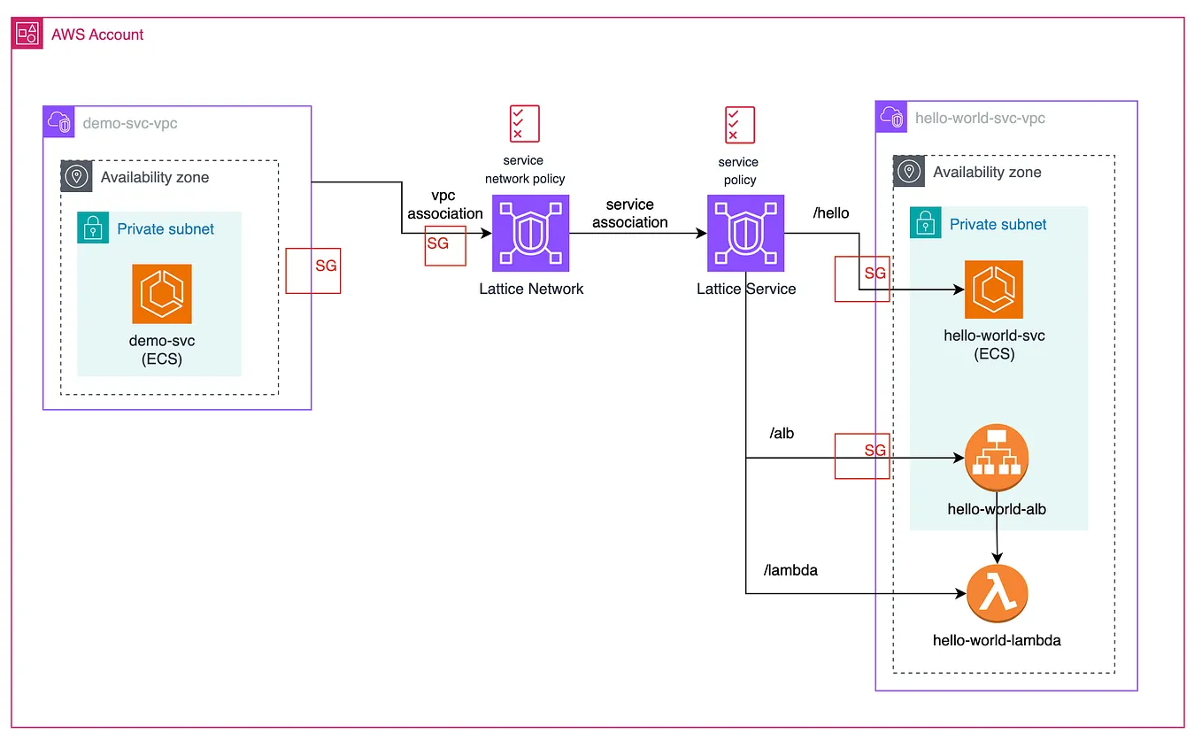
Task: Click the service network policy icon
Action: click(x=523, y=123)
